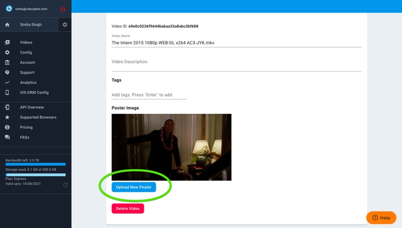Click the Account bank icon

[x=7, y=62]
